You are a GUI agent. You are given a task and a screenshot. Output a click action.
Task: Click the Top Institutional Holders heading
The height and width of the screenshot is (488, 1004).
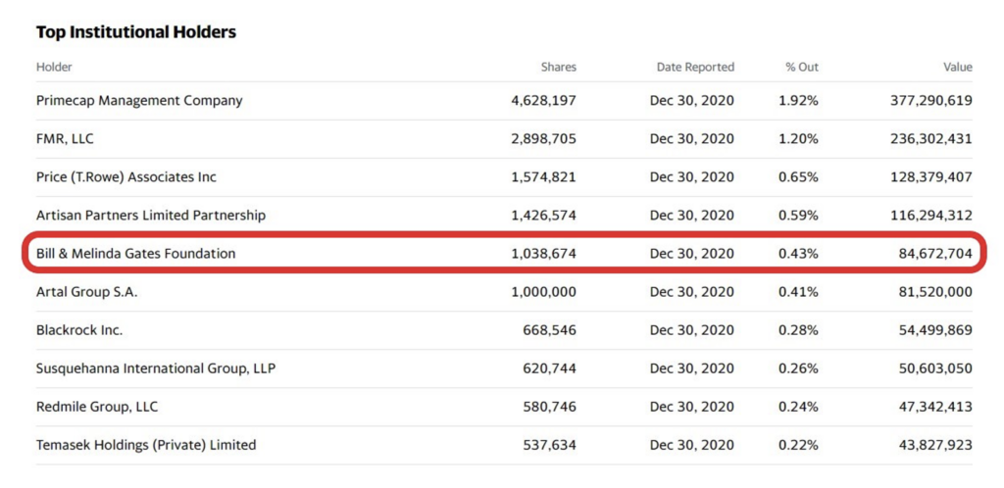click(136, 32)
